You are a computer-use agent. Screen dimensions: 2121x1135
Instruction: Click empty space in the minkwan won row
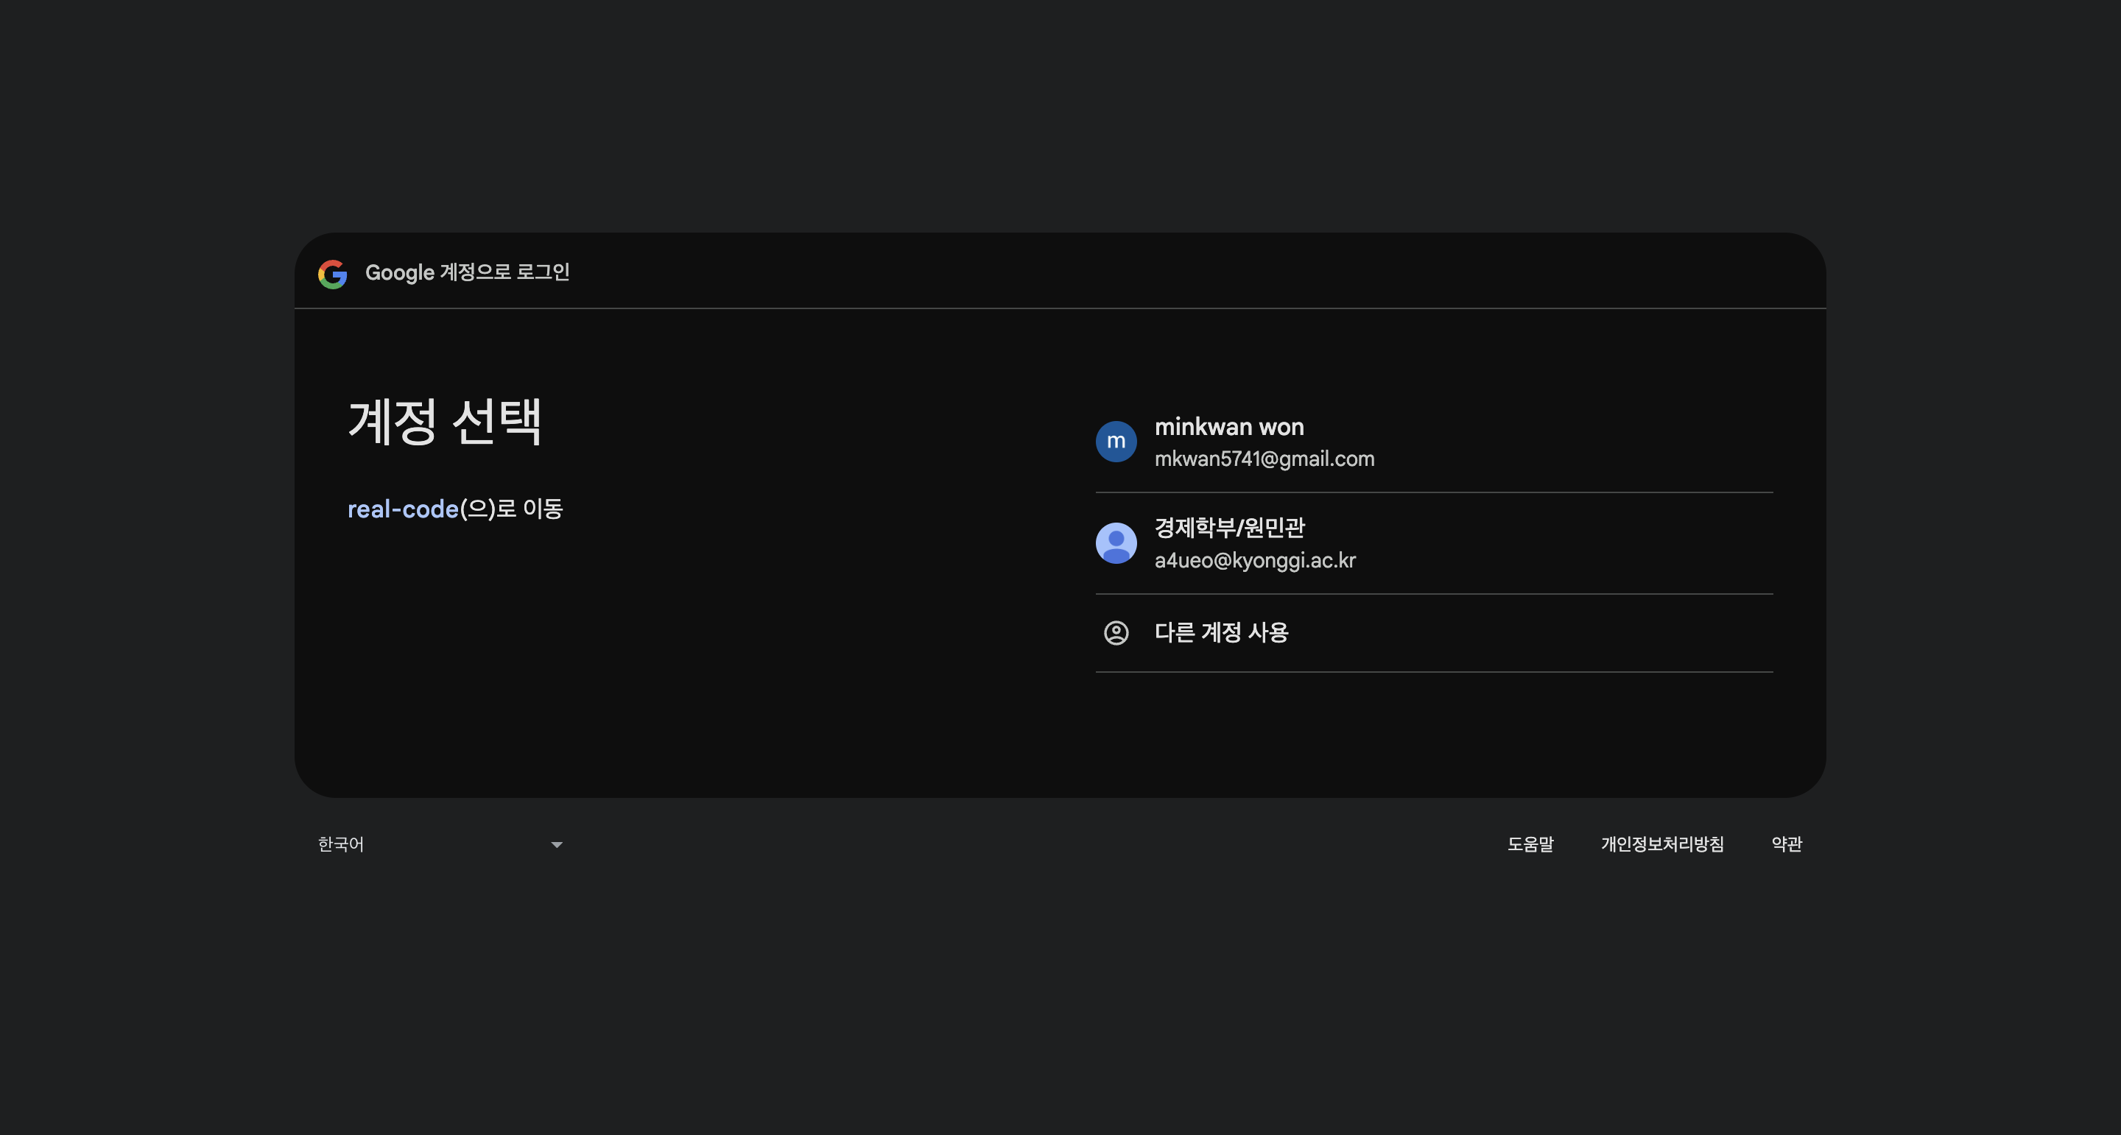point(1605,442)
